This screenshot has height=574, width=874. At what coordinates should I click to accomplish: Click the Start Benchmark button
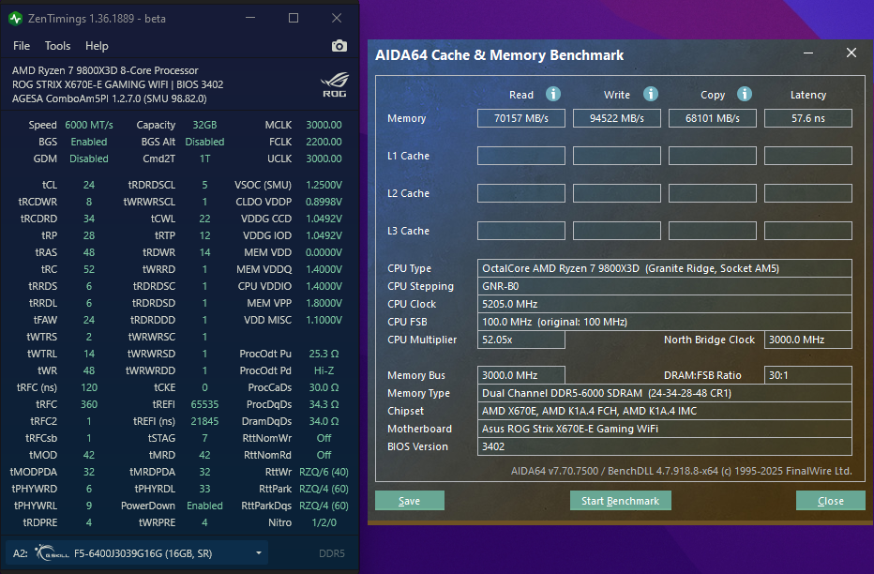pyautogui.click(x=621, y=501)
